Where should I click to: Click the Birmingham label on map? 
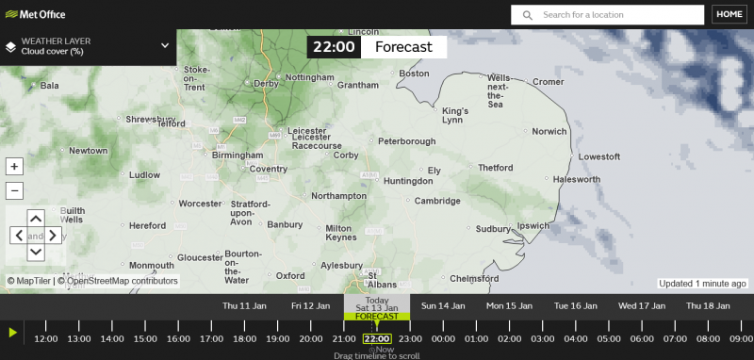pos(238,155)
